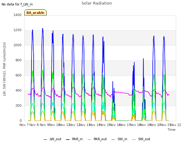194x145 pixels.
Task: Click the 800 y-axis tick label
Action: point(18,60)
